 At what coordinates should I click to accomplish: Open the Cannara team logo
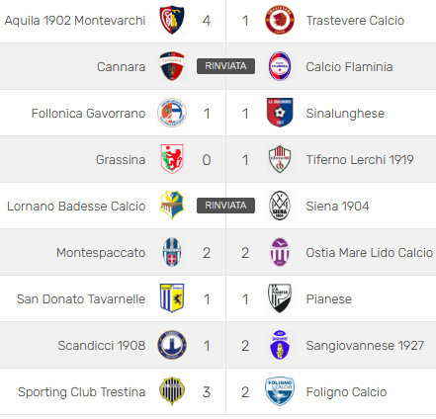[x=172, y=66]
